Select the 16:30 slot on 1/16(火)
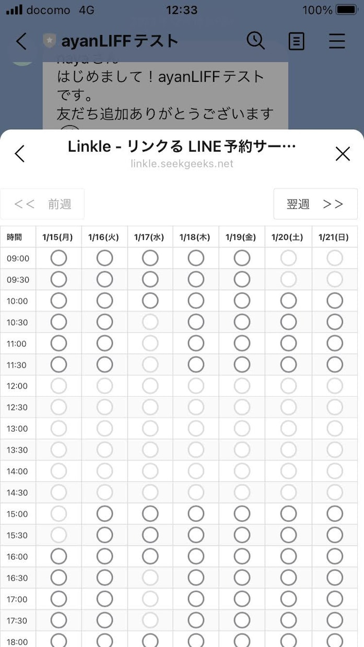364x647 pixels. (104, 578)
